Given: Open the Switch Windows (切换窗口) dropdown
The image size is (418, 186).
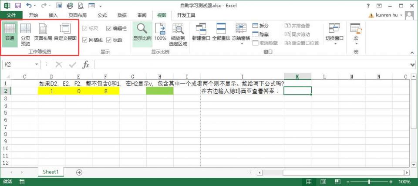Looking at the screenshot, I should tap(334, 34).
